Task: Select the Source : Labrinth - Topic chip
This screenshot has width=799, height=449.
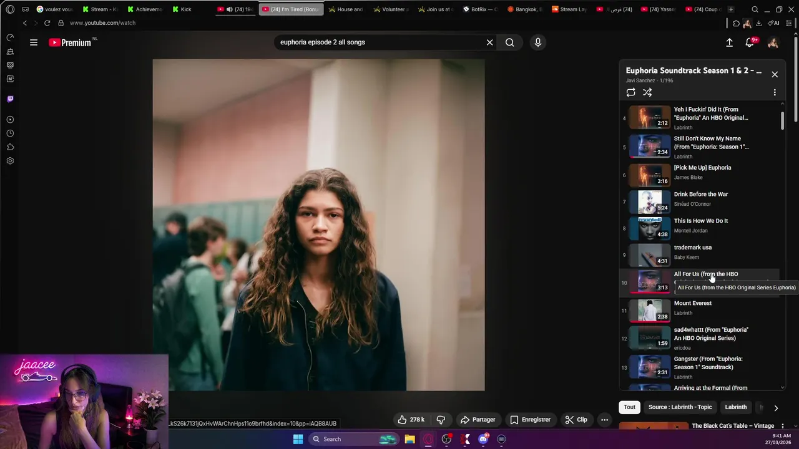Action: [680, 407]
